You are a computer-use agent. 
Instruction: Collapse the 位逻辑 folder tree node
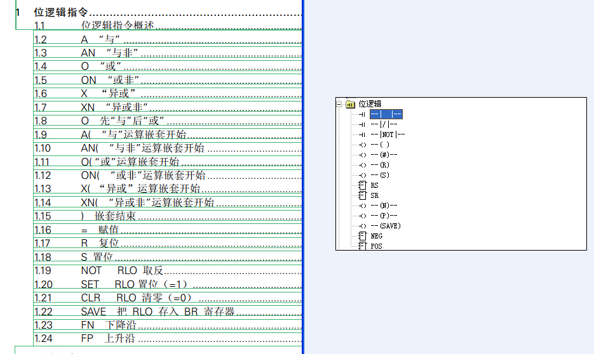point(339,104)
